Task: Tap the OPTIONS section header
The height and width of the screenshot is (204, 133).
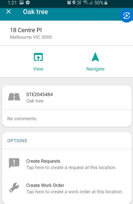Action: point(17,141)
